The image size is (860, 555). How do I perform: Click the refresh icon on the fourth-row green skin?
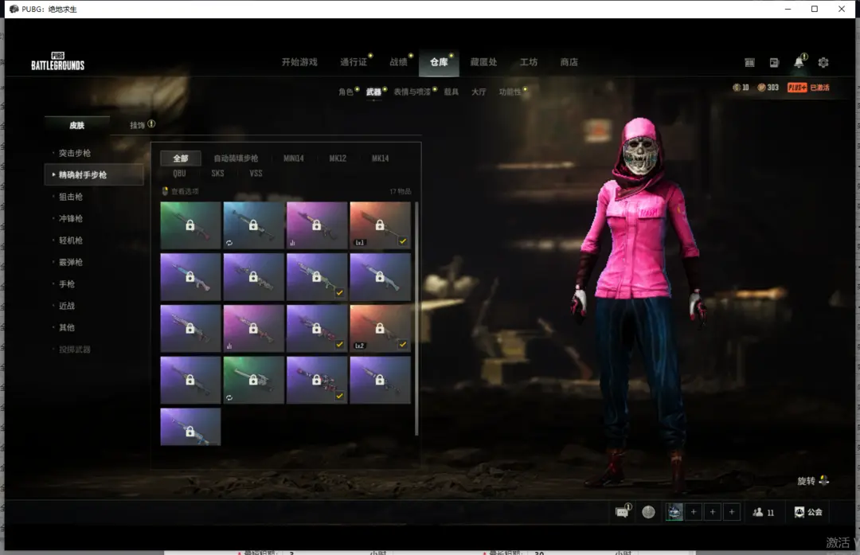point(229,397)
